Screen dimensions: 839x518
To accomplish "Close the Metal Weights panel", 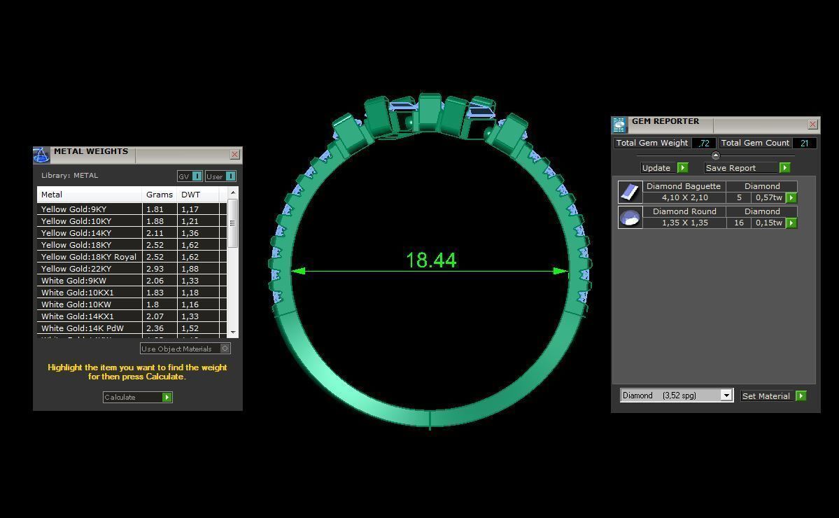I will (x=234, y=155).
